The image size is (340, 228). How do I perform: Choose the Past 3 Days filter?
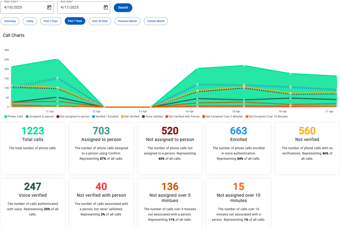coord(51,21)
